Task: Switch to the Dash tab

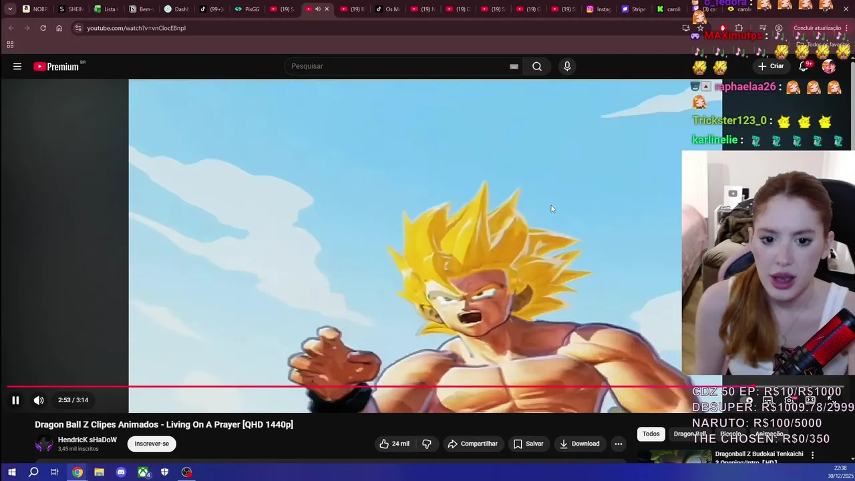Action: pos(176,9)
